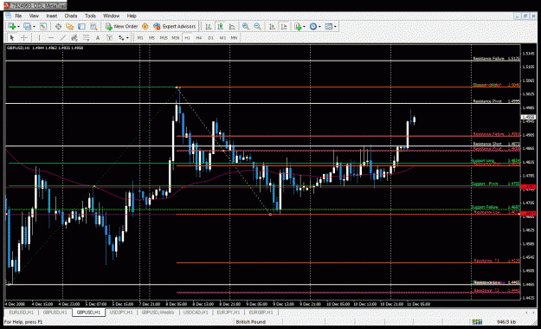
Task: Select the H1 timeframe button
Action: tap(187, 37)
